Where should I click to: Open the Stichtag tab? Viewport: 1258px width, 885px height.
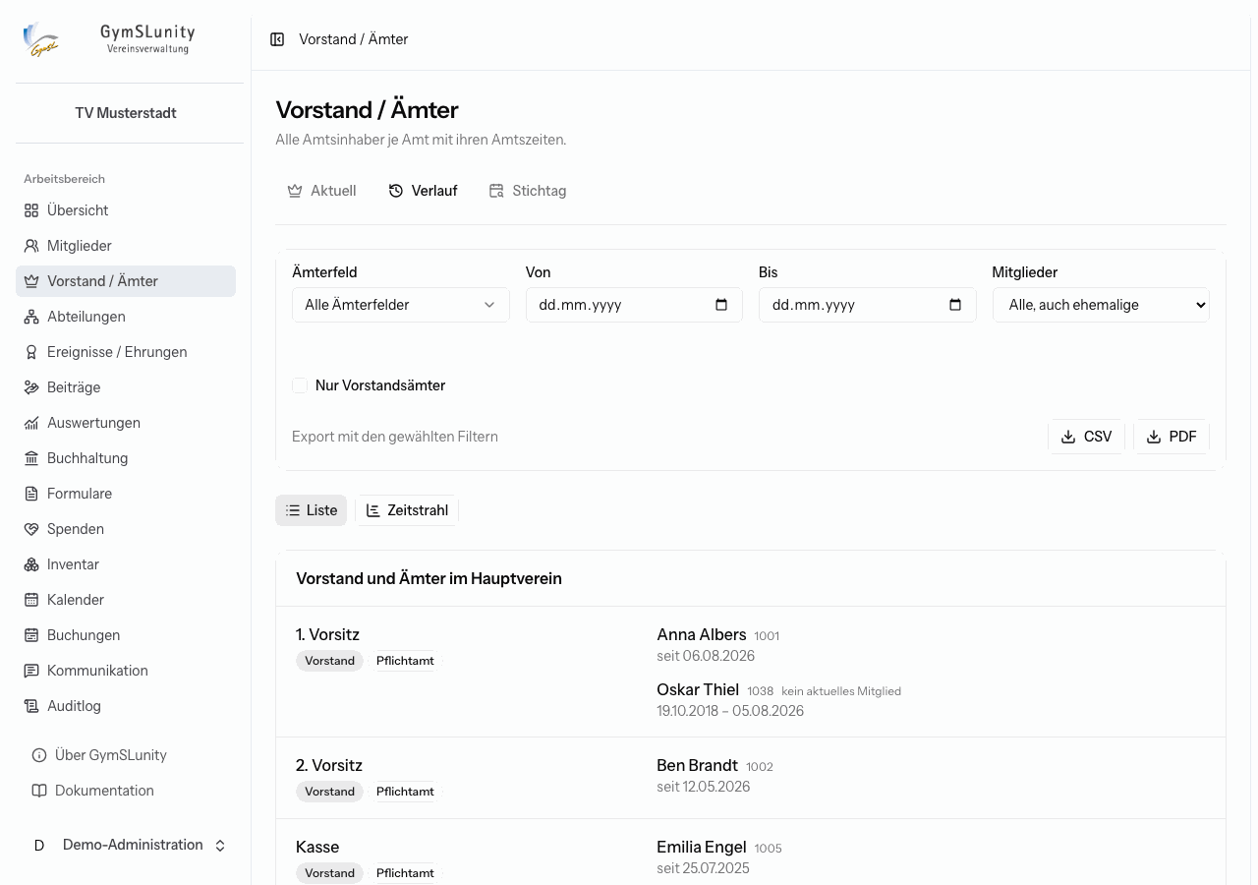click(x=528, y=191)
